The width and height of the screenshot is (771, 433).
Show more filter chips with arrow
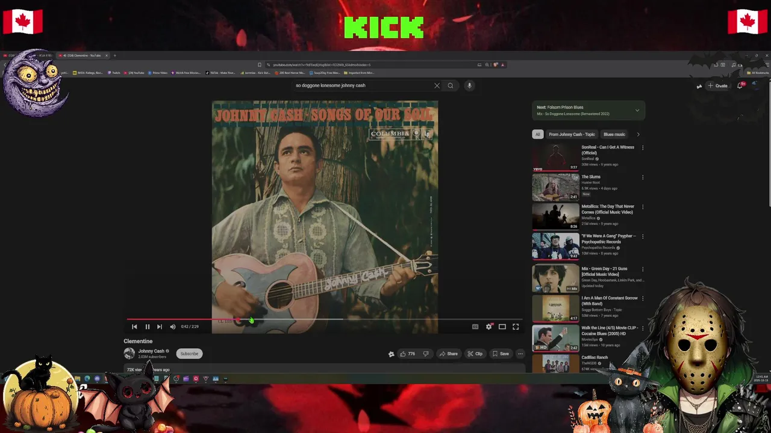tap(638, 134)
